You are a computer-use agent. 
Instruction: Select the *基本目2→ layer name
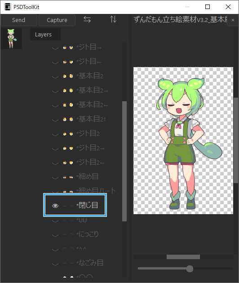coord(92,90)
